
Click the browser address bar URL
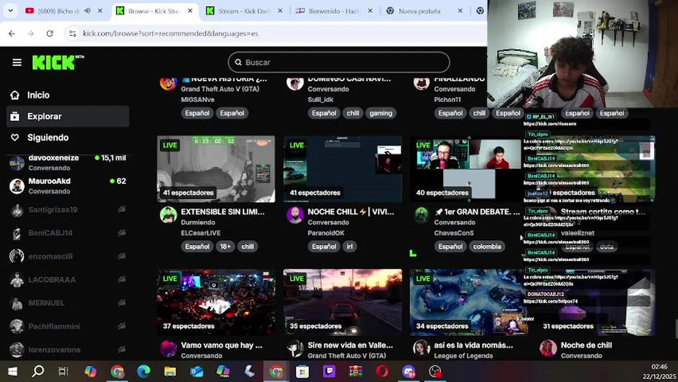(x=170, y=33)
